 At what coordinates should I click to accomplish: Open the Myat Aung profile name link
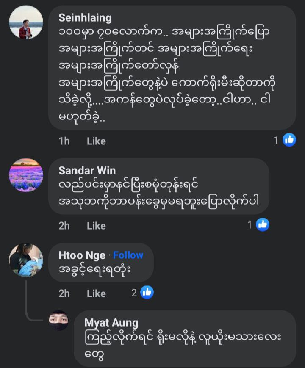pos(111,323)
